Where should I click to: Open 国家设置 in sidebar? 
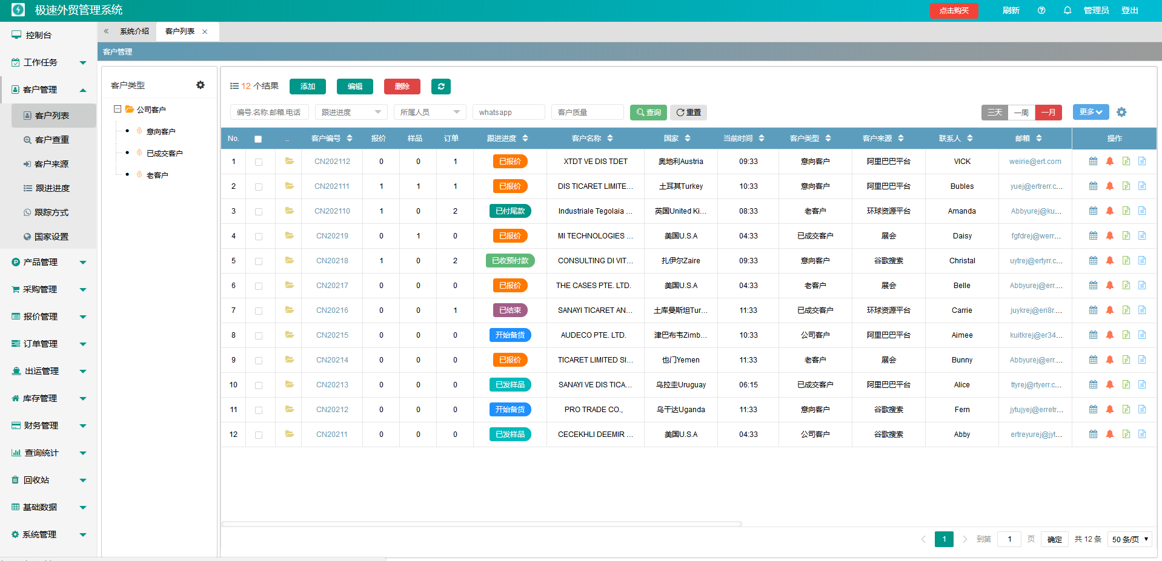[53, 237]
